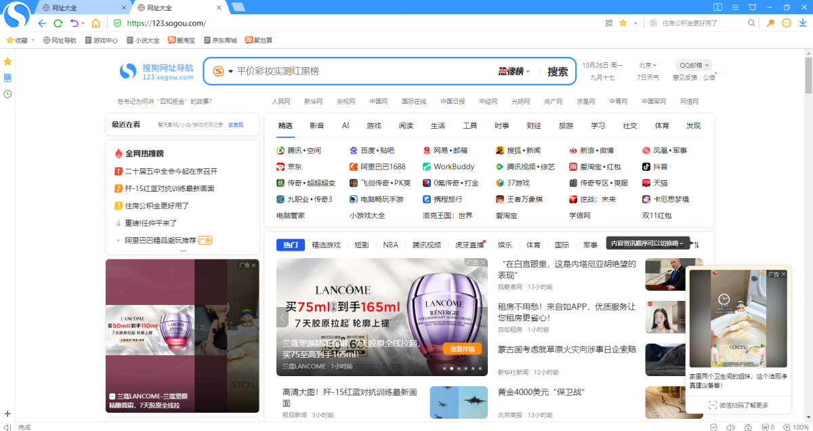
Task: Click the orange 查看详情 button
Action: click(x=463, y=349)
